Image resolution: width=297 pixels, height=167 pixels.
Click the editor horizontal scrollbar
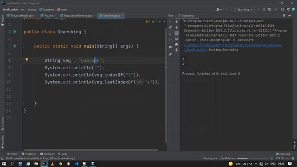pyautogui.click(x=91, y=150)
